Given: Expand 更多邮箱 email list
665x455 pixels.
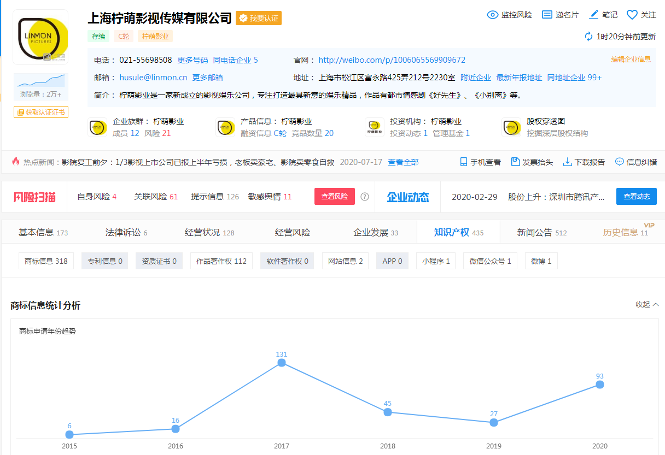Looking at the screenshot, I should pos(207,78).
